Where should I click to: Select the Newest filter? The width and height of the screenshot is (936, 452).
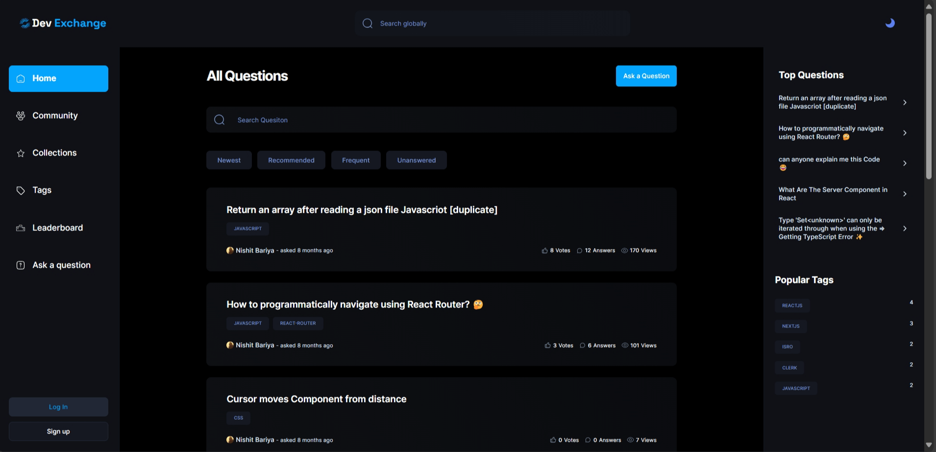coord(229,160)
